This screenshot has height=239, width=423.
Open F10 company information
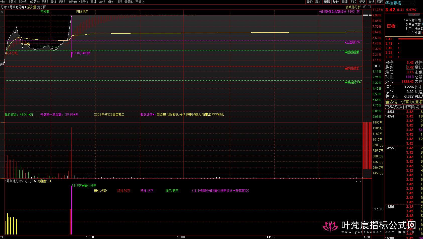[353, 2]
